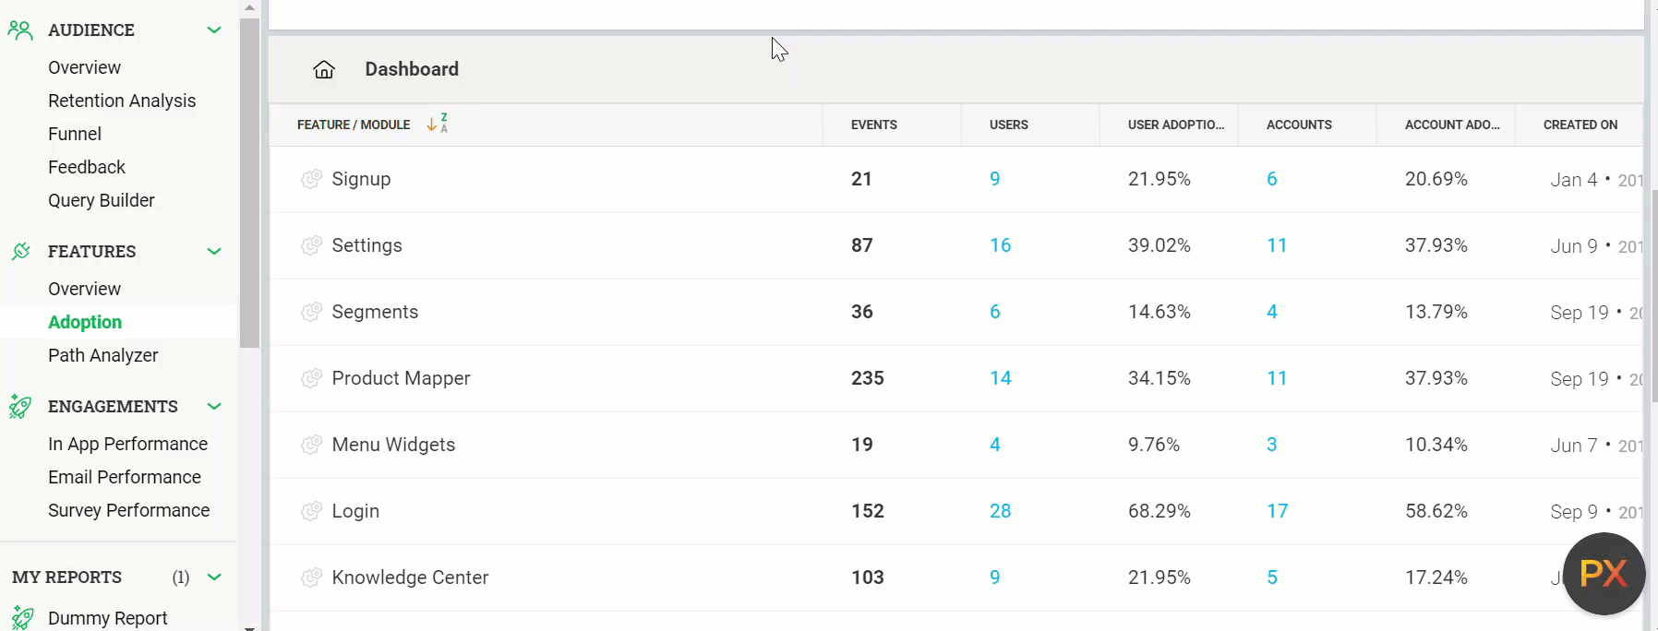Click the Settings accounts count 11

[x=1277, y=245]
